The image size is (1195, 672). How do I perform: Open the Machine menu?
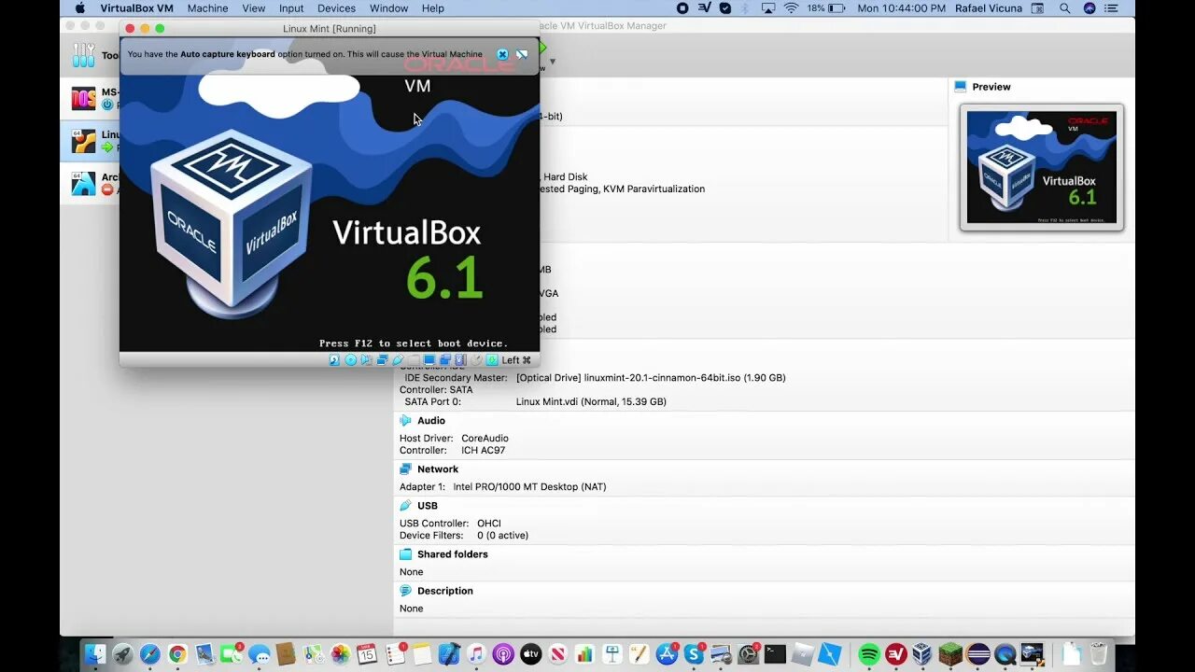click(x=207, y=8)
